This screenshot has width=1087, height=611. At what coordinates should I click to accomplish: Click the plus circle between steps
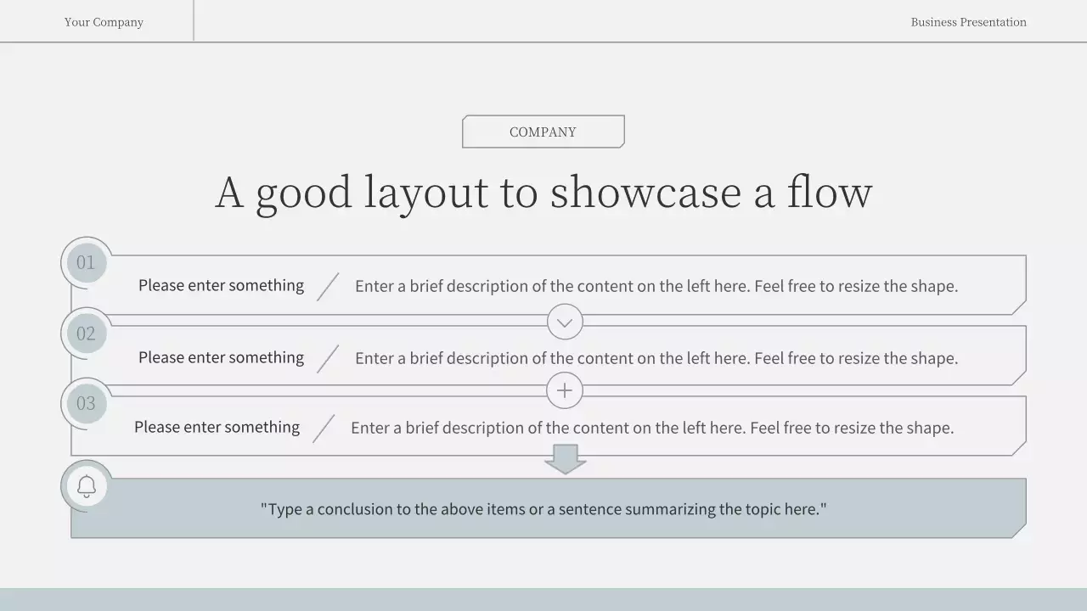565,391
